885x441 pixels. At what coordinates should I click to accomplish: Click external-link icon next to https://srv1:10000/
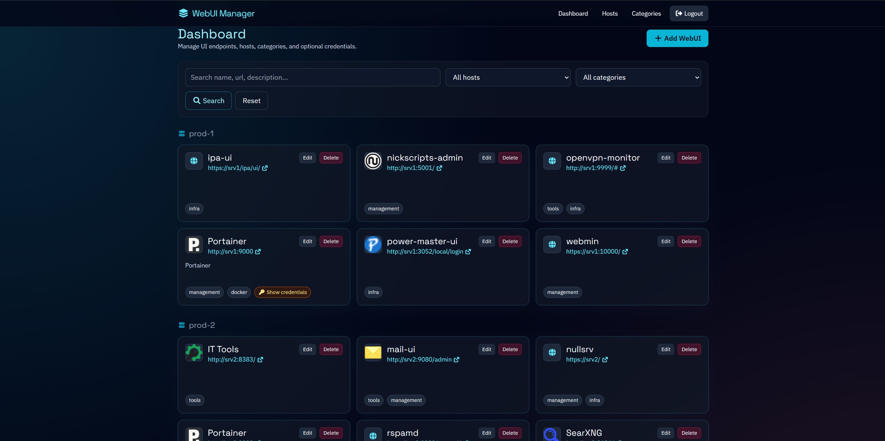click(x=625, y=252)
